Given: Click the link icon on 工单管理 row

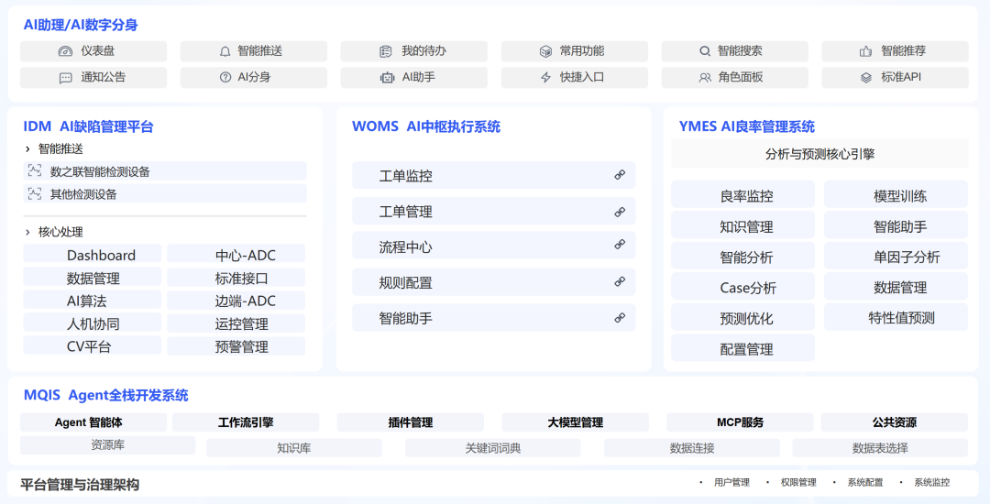Looking at the screenshot, I should 620,212.
